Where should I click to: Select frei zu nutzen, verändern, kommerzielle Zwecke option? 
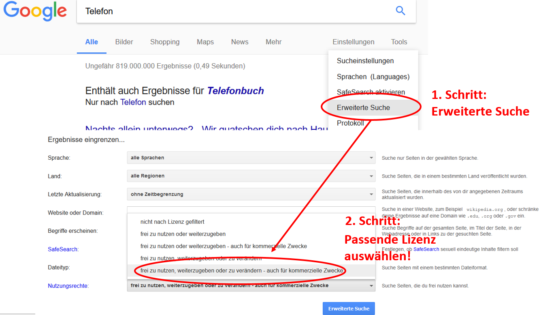pos(251,270)
